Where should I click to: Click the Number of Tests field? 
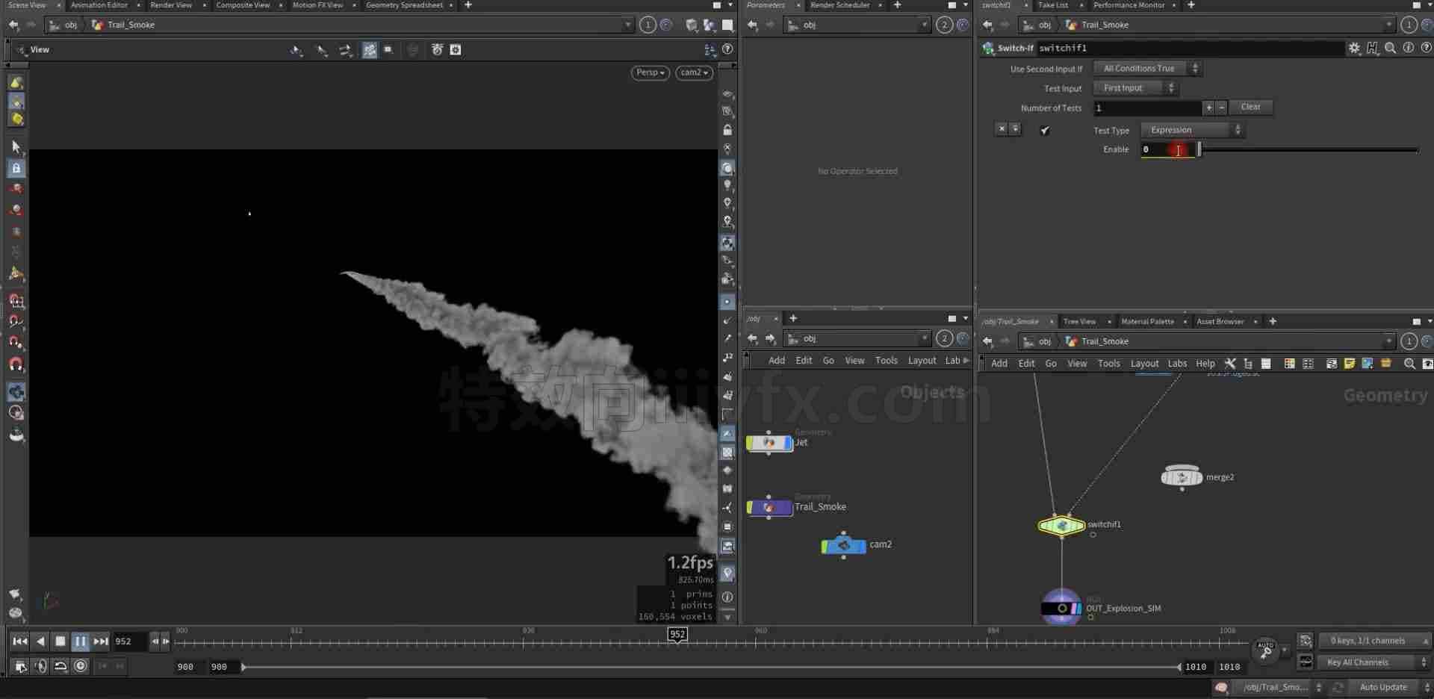[x=1147, y=108]
